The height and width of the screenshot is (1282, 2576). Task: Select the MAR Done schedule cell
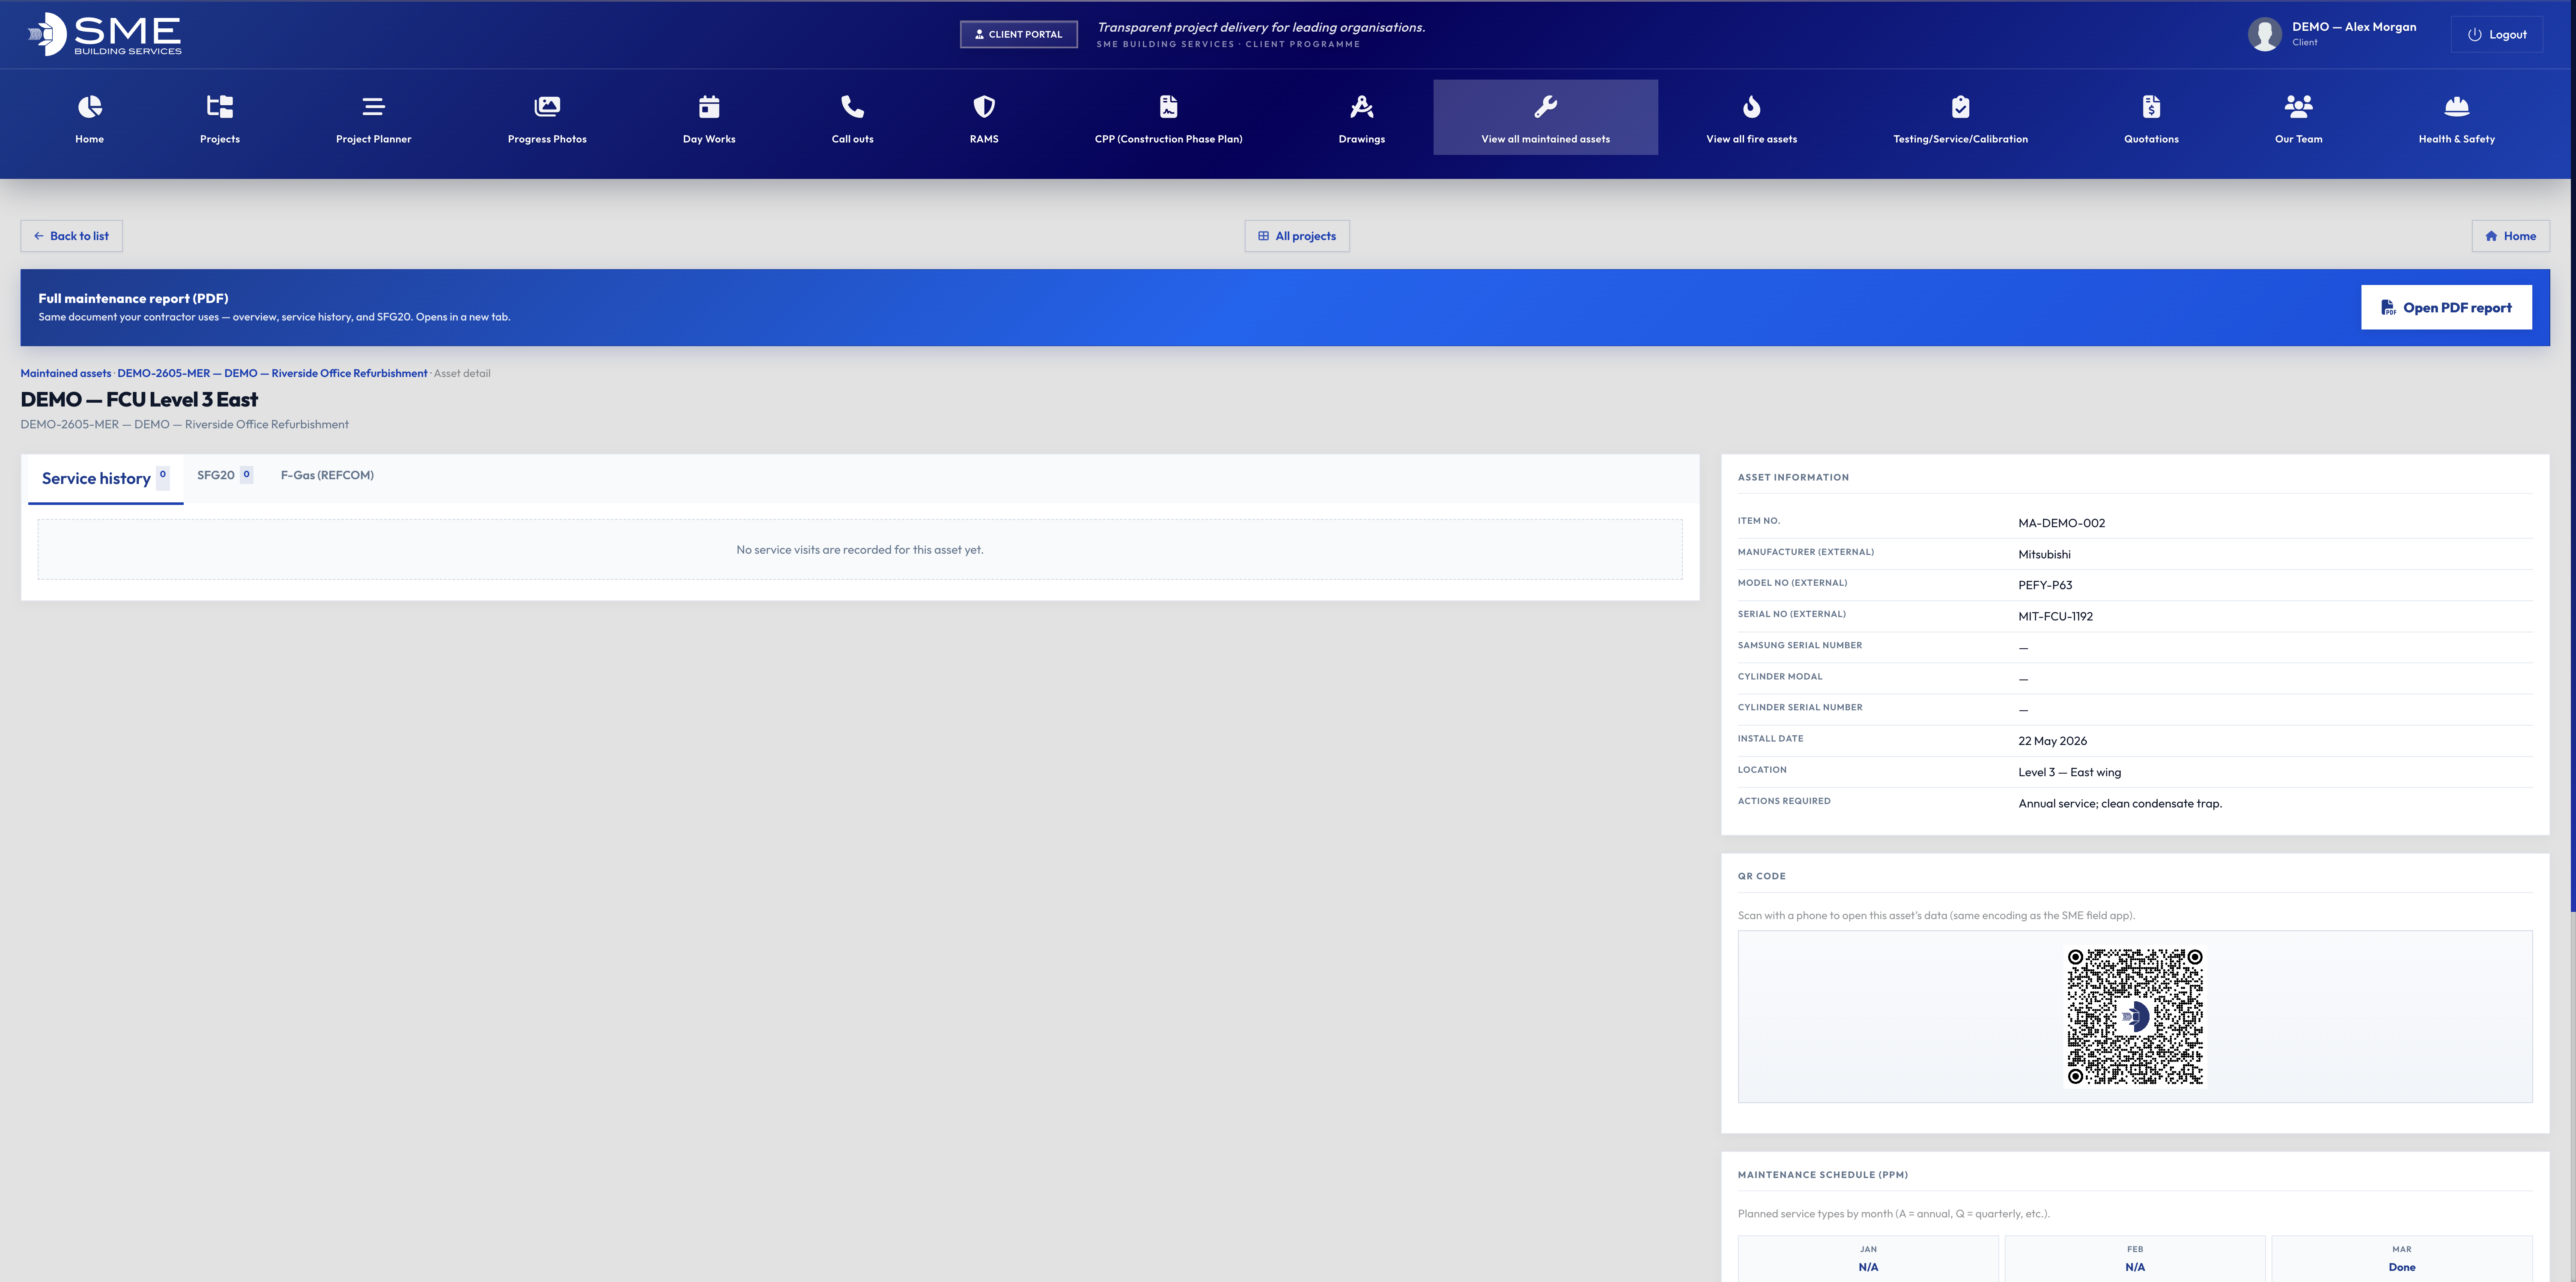2402,1259
